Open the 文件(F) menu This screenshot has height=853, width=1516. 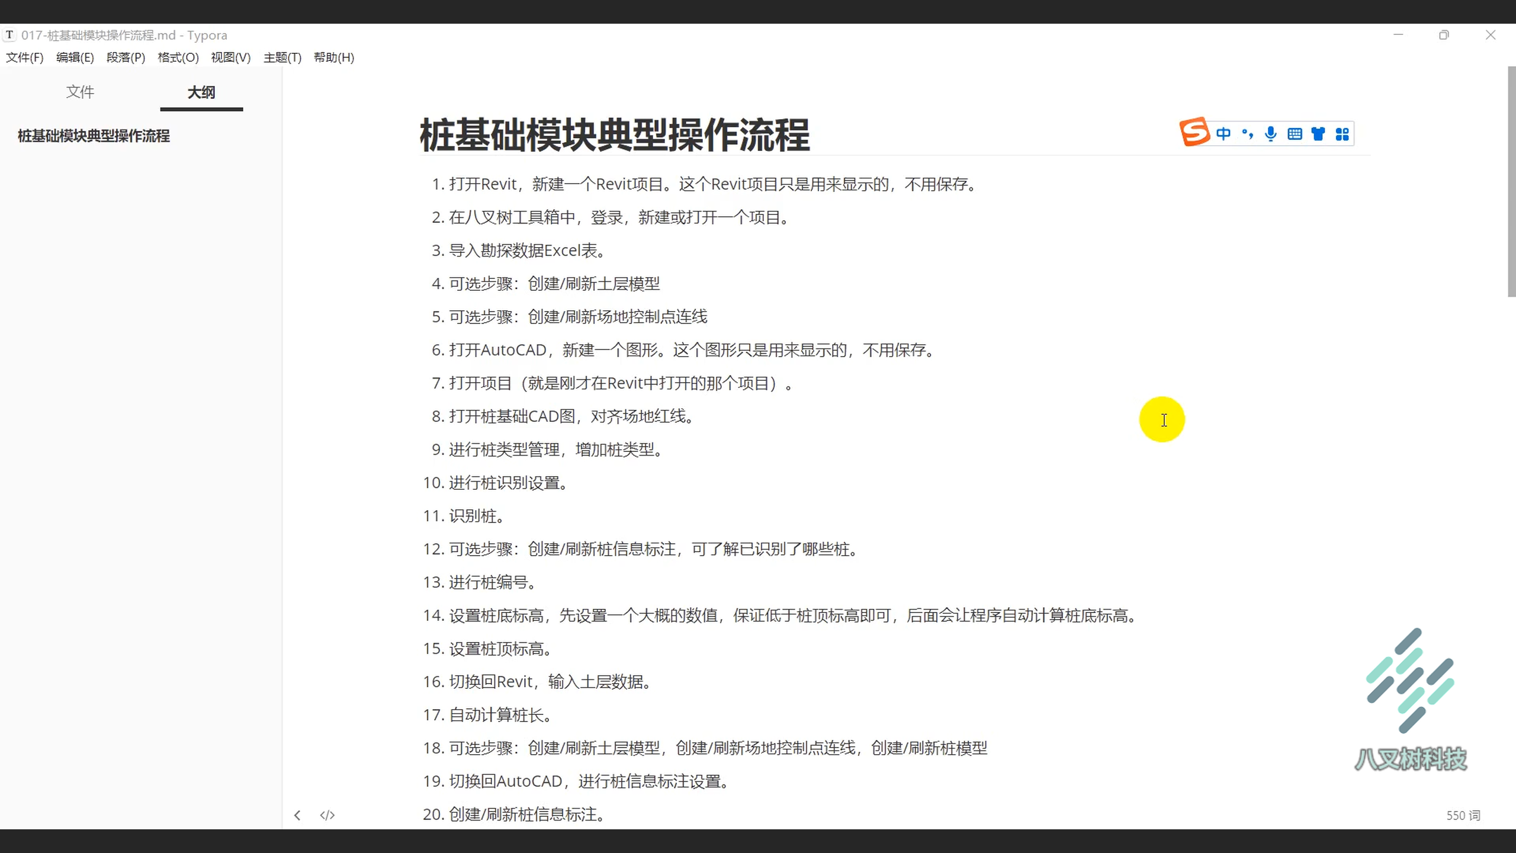[x=25, y=57]
